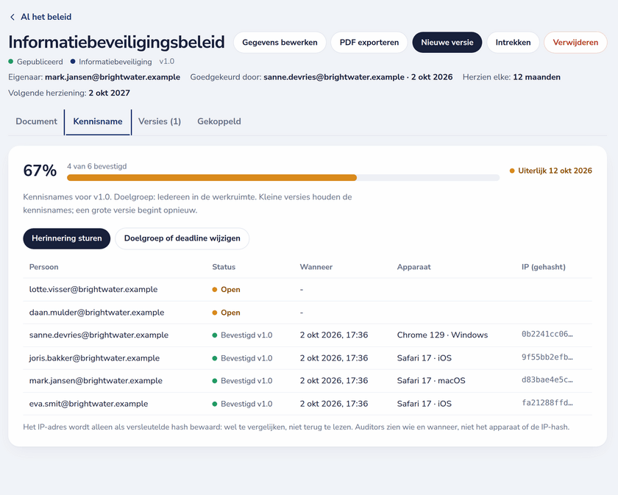618x495 pixels.
Task: Click the Informatiebeveiligingsbeleid title
Action: point(117,42)
